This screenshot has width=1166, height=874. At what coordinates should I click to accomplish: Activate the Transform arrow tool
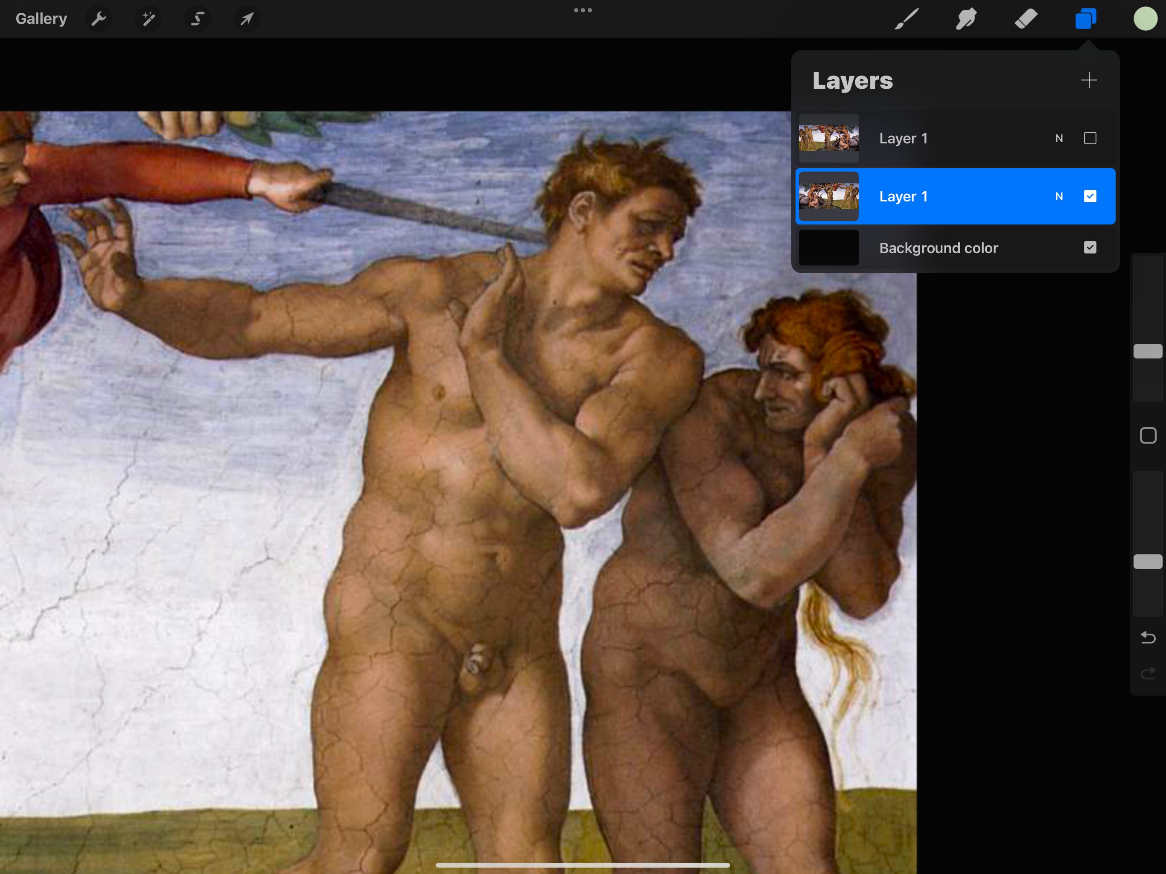246,19
